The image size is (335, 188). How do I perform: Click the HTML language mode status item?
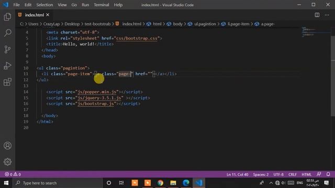306,174
